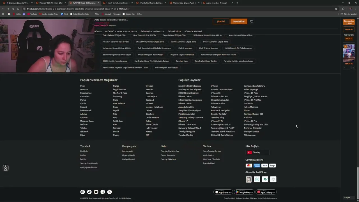The width and height of the screenshot is (359, 202).
Task: Open the Trendyol'da Satış Yap link
Action: [170, 151]
